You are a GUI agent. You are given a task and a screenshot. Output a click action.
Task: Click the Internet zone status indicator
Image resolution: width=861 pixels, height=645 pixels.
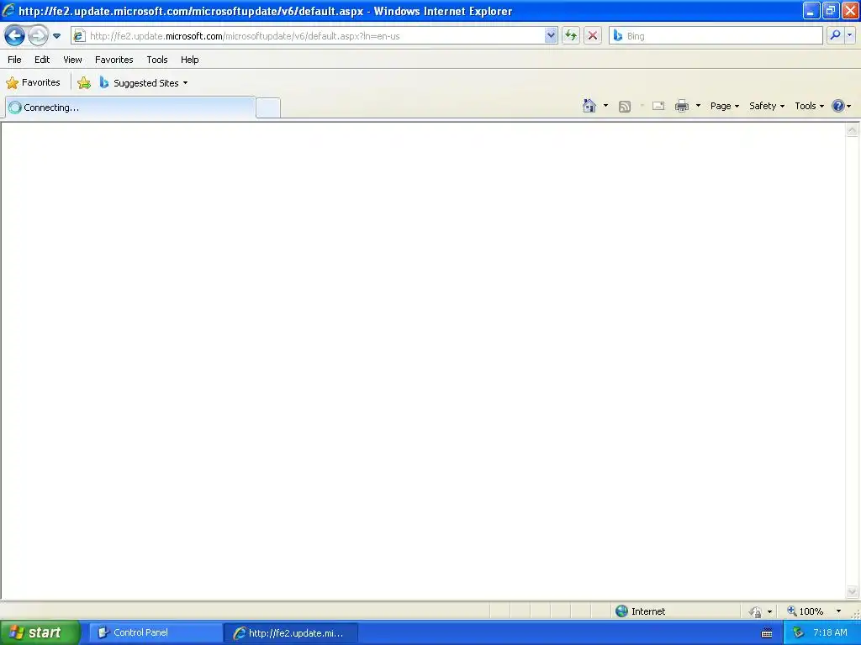pyautogui.click(x=640, y=611)
